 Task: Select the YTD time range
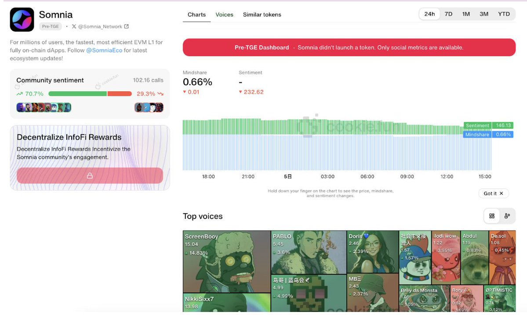504,14
